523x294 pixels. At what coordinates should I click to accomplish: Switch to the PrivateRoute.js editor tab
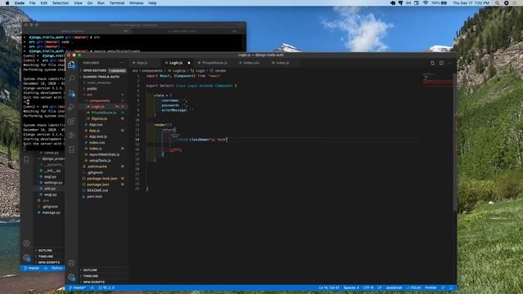click(x=214, y=63)
